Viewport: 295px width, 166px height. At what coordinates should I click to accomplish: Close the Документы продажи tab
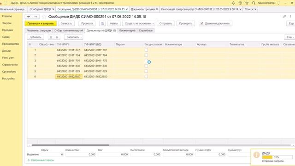[157, 9]
